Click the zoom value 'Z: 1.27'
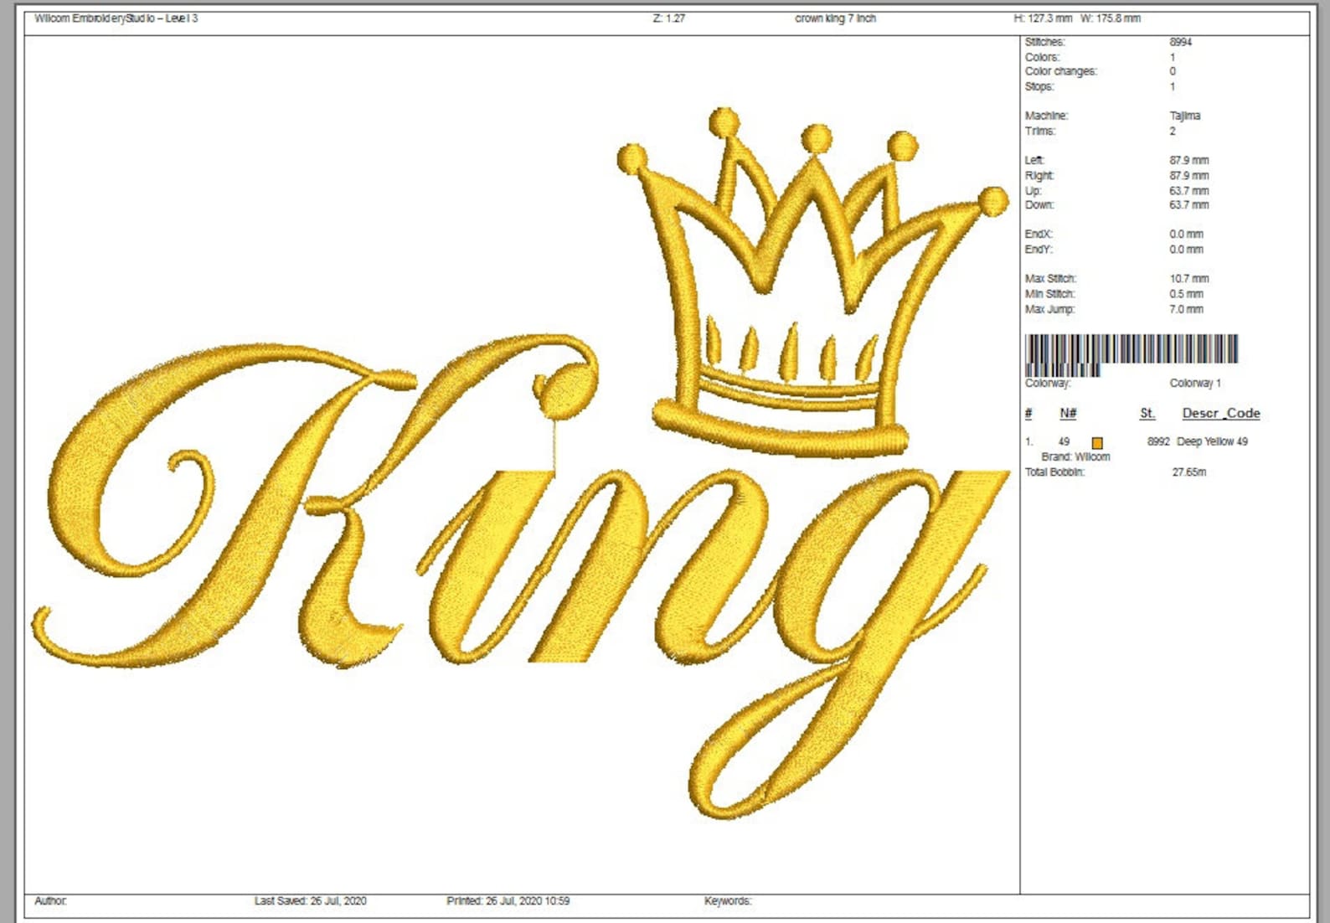The width and height of the screenshot is (1330, 923). (x=668, y=18)
